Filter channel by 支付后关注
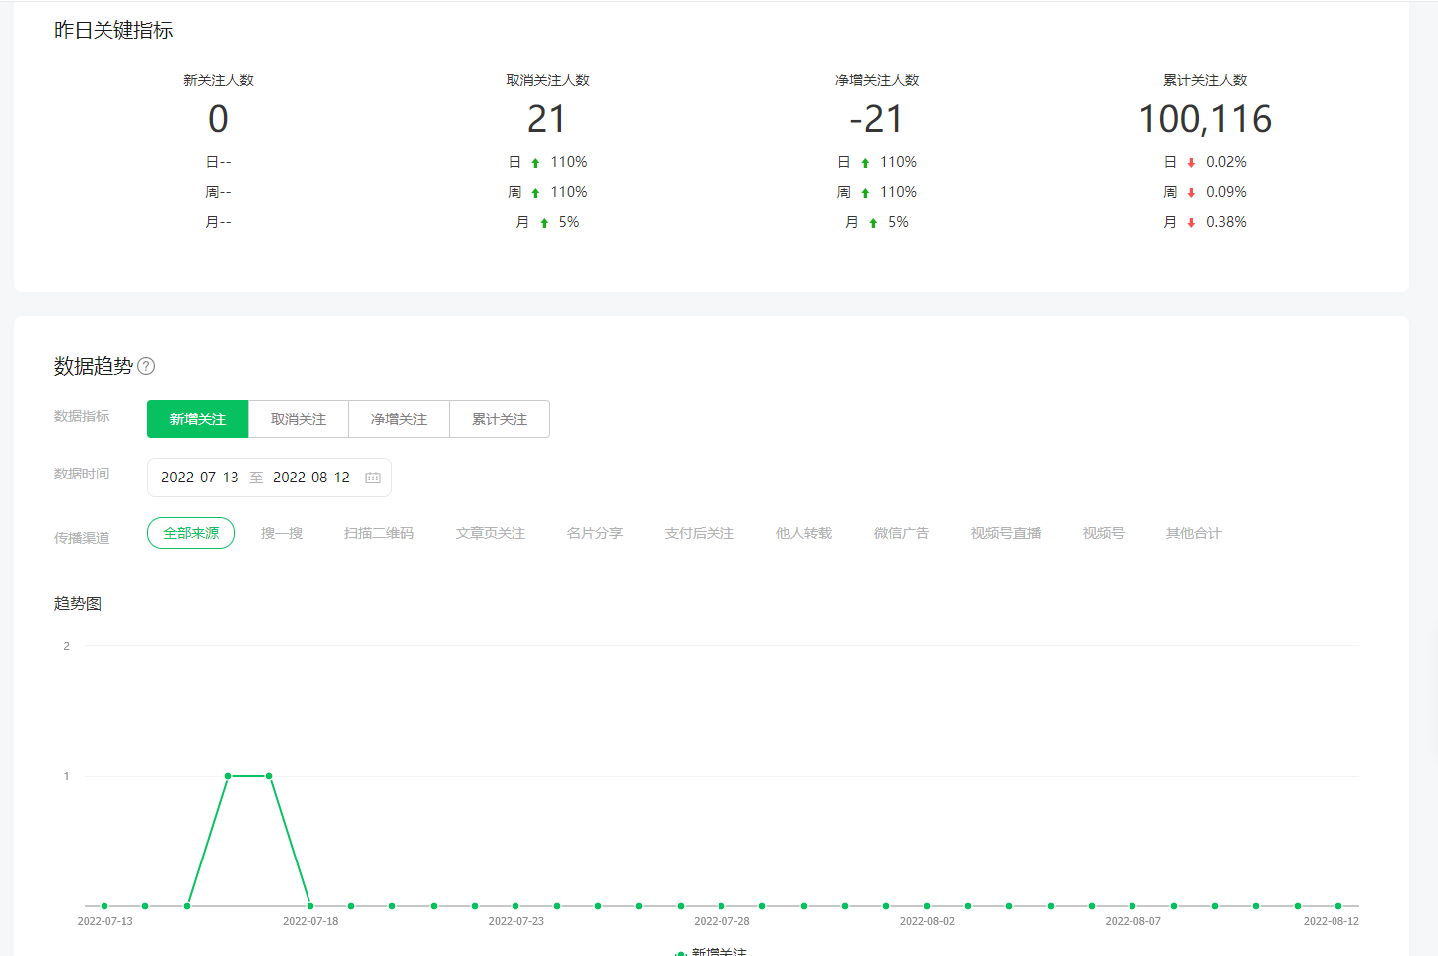Screen dimensions: 1438x956 click(700, 533)
